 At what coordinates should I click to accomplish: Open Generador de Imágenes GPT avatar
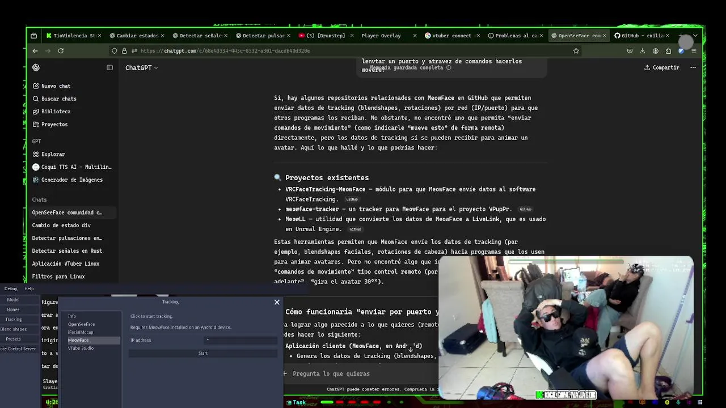pyautogui.click(x=36, y=180)
